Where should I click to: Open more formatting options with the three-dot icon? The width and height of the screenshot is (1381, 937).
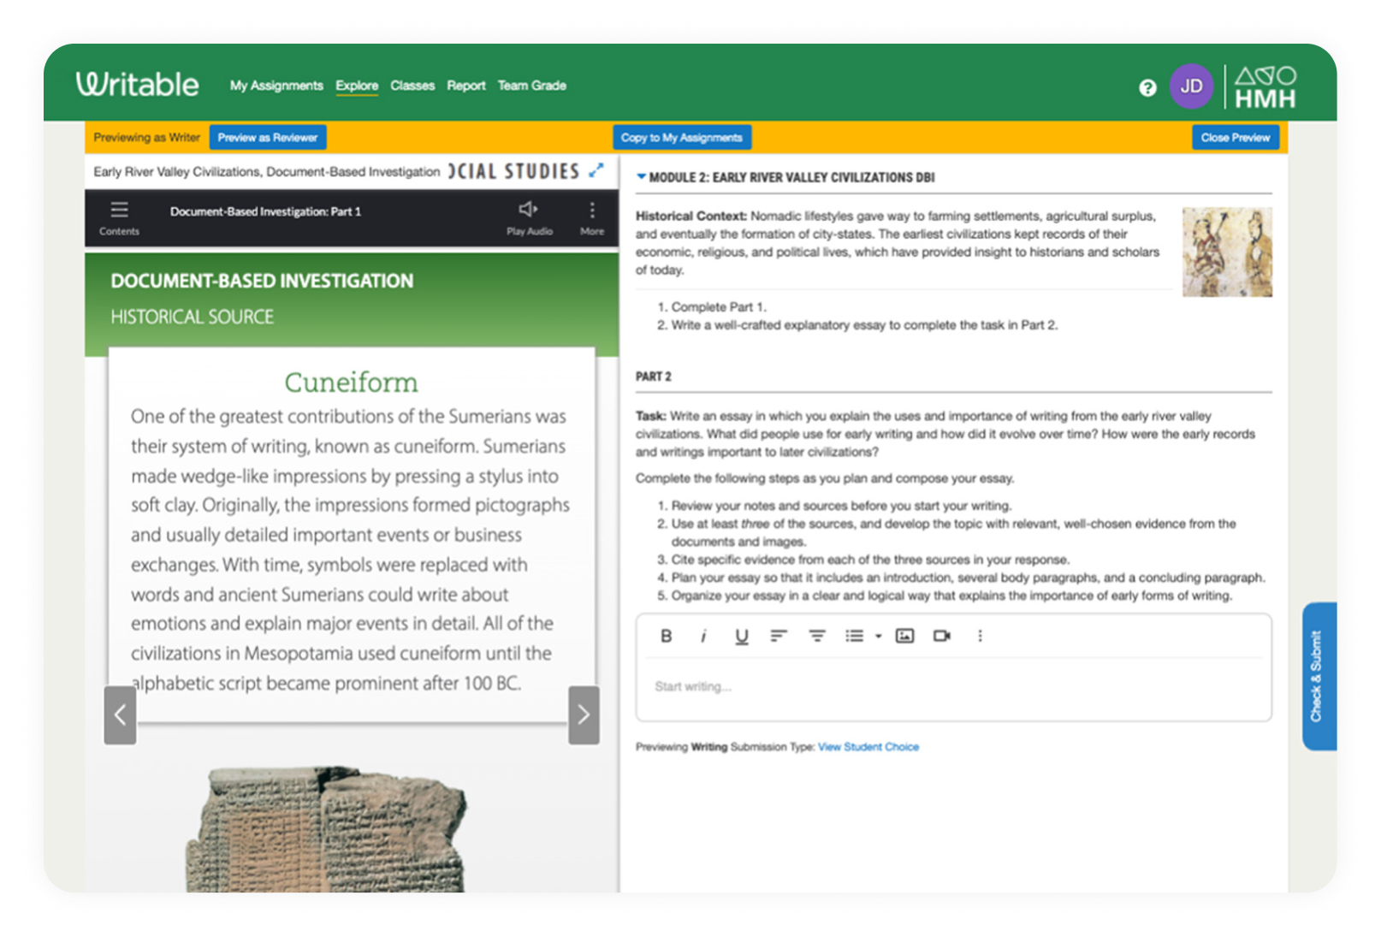tap(980, 636)
